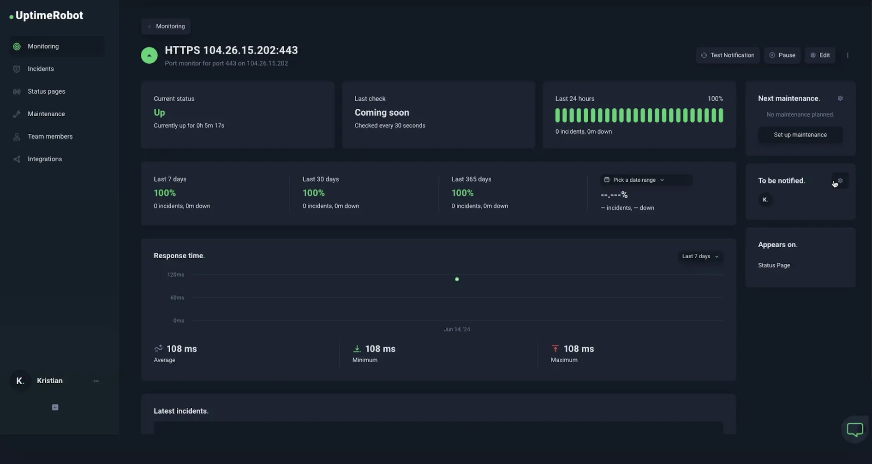This screenshot has height=464, width=872.
Task: Click the gear beside To be notified
Action: pyautogui.click(x=840, y=180)
